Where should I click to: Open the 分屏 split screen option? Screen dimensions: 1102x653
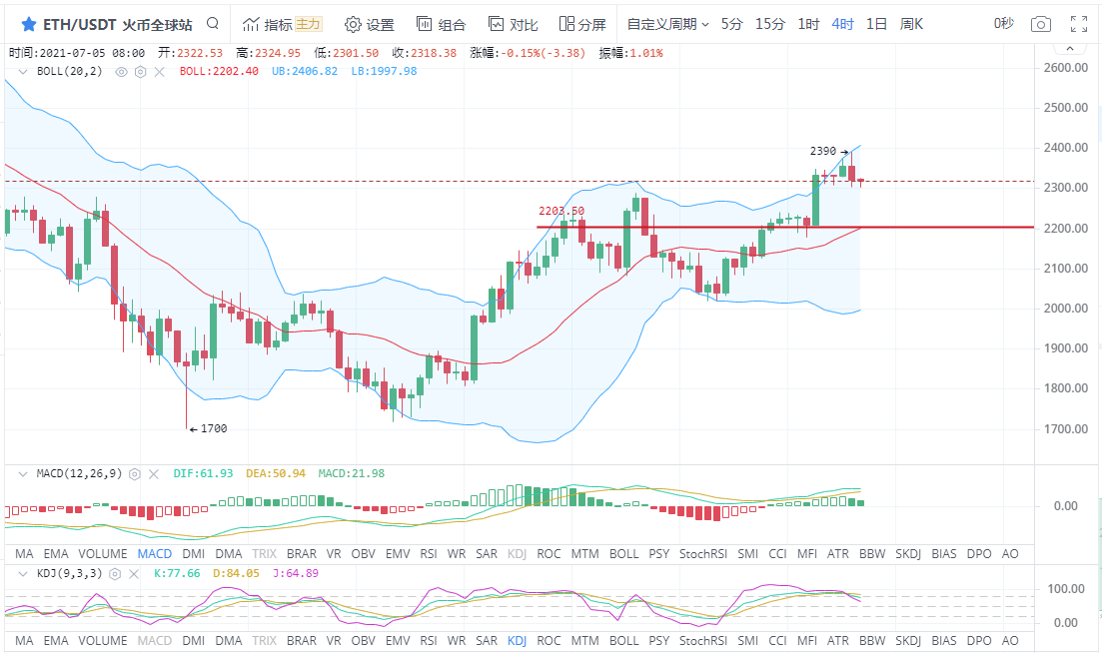[581, 25]
